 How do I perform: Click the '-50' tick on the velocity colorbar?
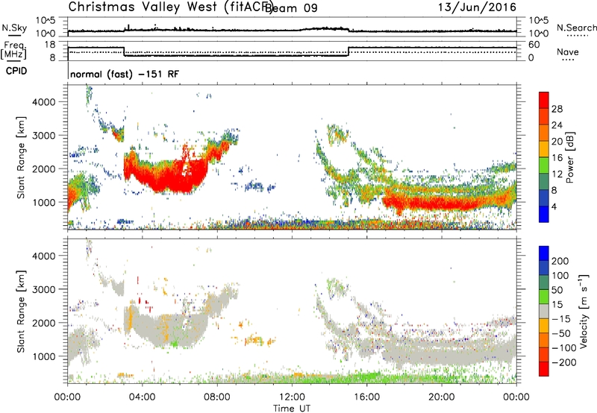(x=562, y=333)
